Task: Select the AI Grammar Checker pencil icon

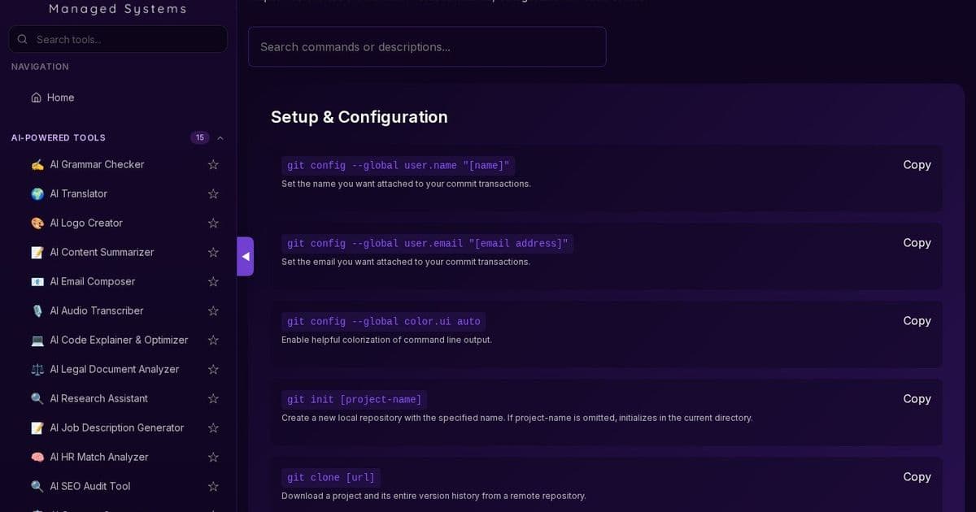Action: (37, 164)
